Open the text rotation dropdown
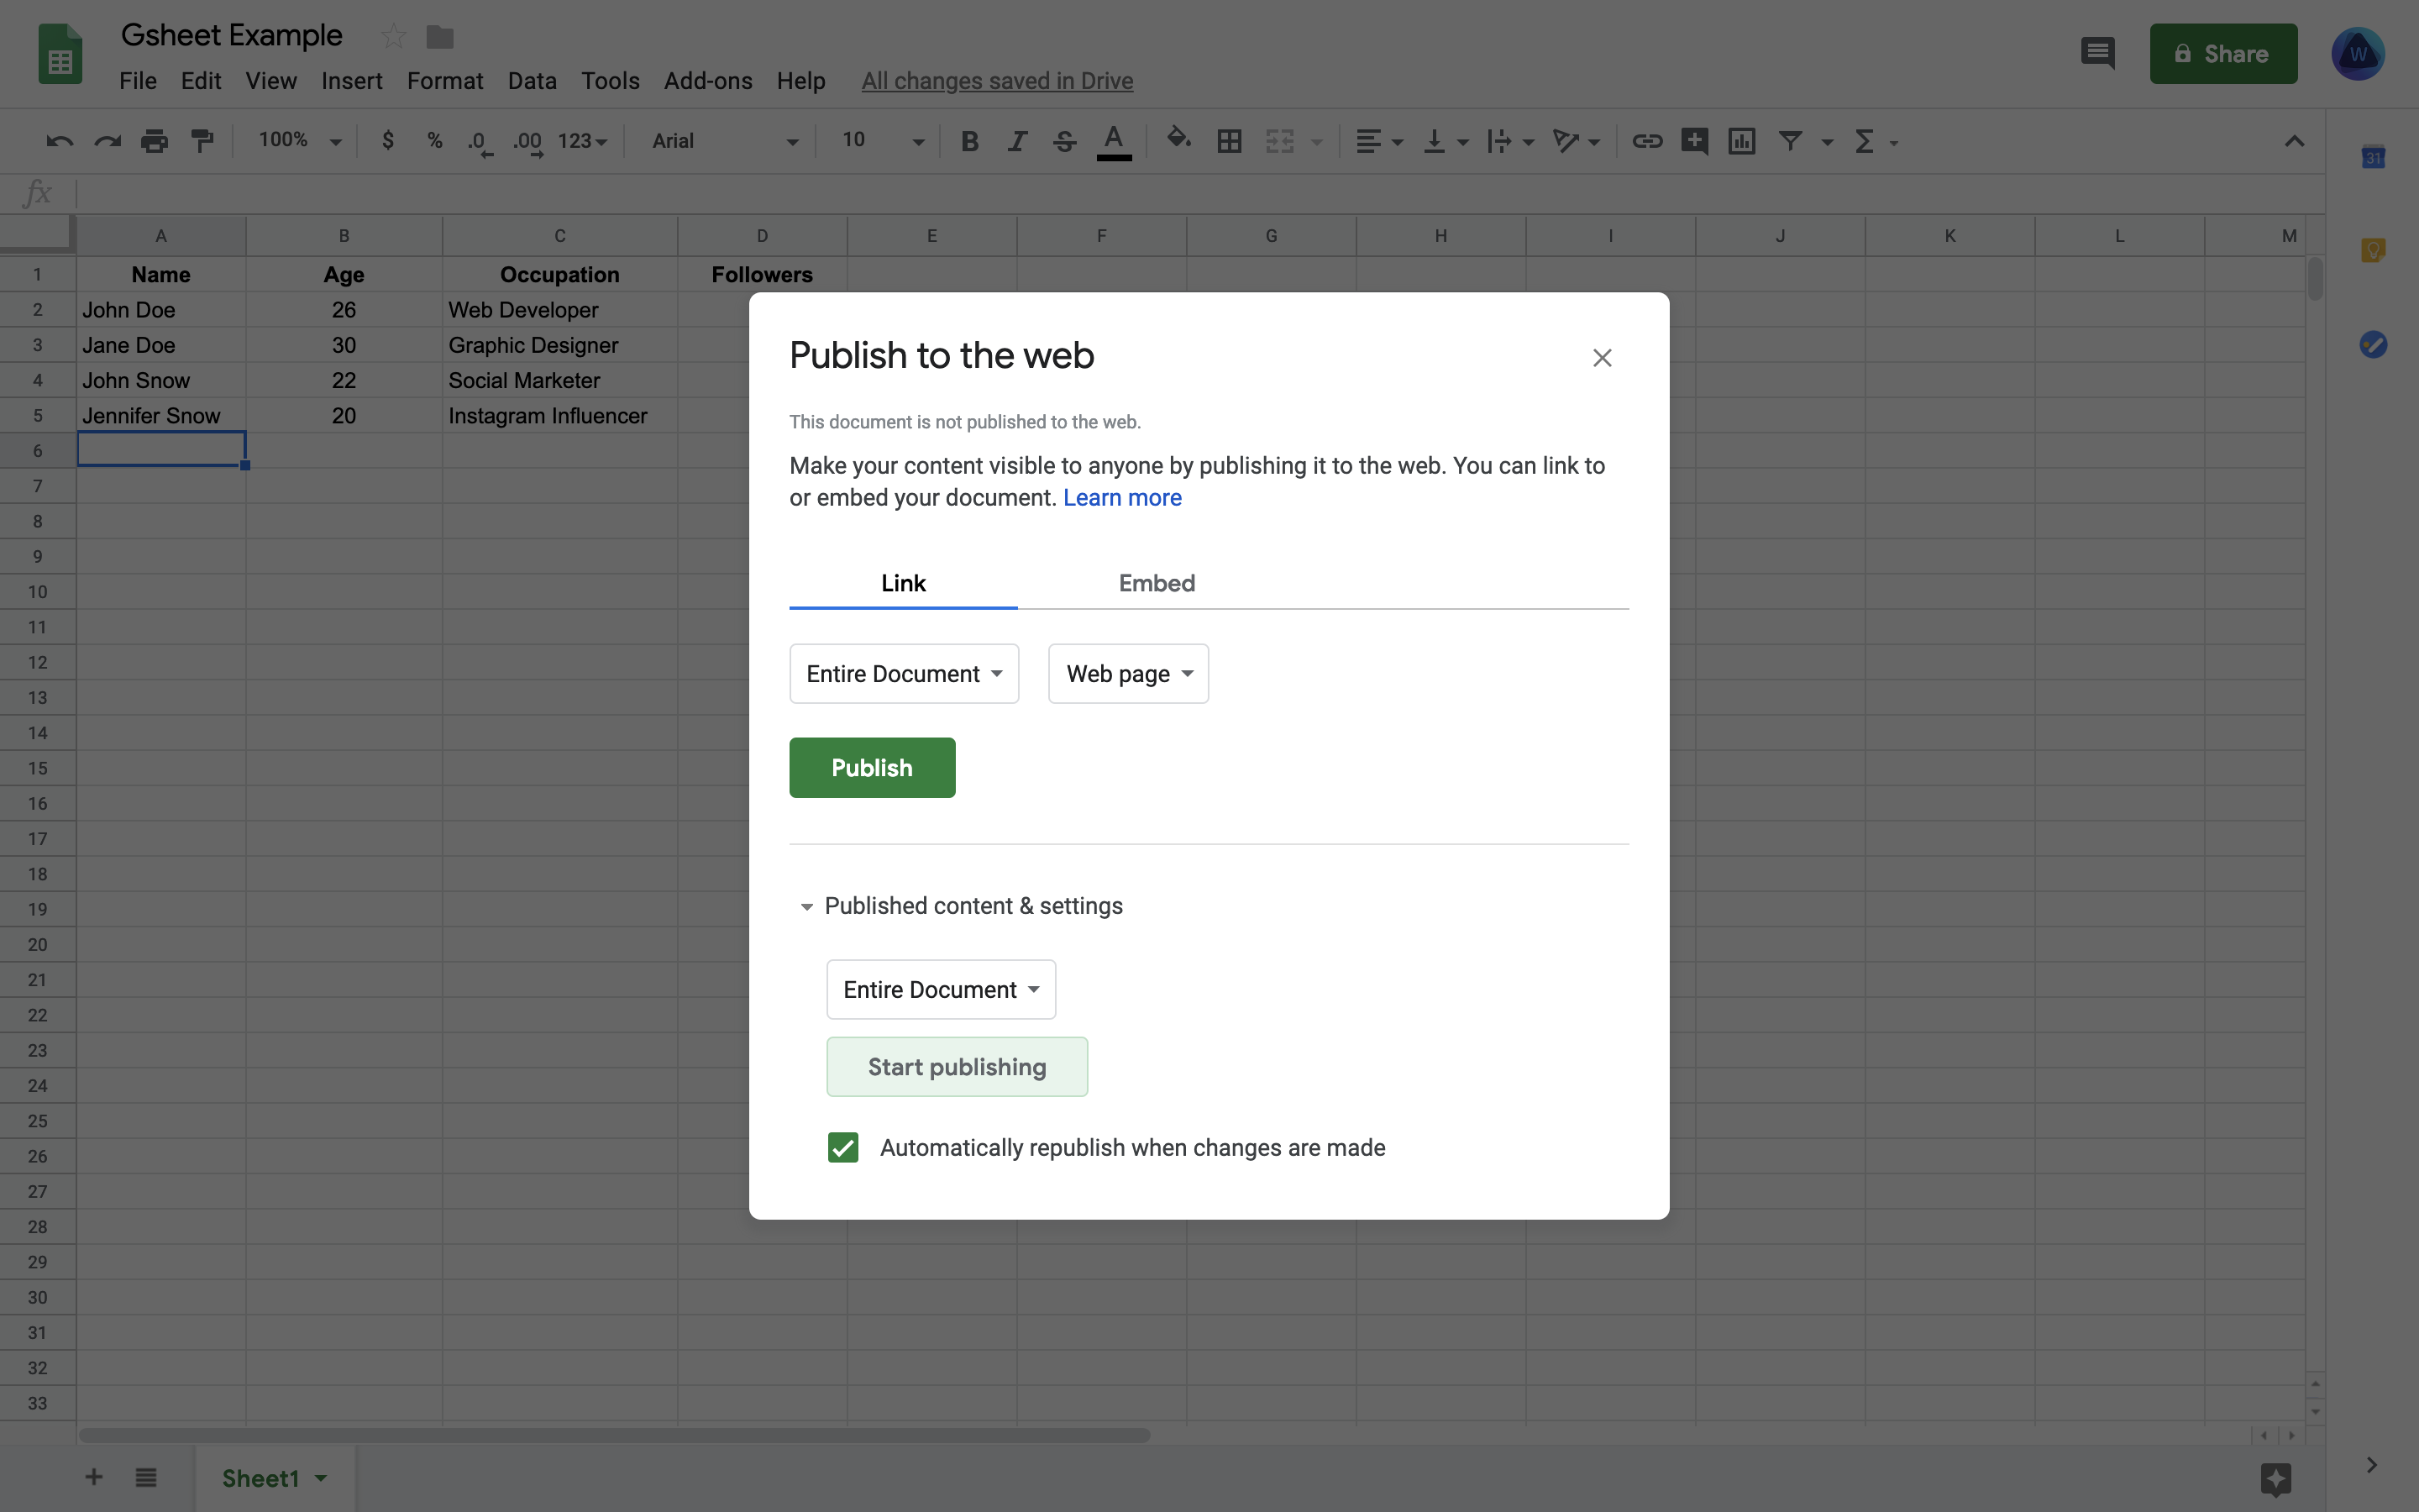Viewport: 2419px width, 1512px height. pyautogui.click(x=1577, y=141)
